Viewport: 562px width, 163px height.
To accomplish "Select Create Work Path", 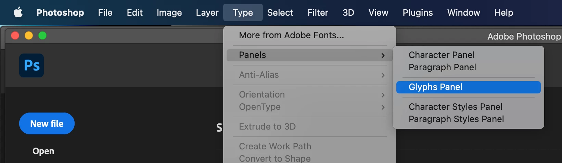I will (309, 146).
